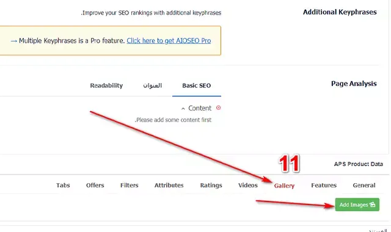Open the General product tab
The image size is (391, 232).
[364, 185]
